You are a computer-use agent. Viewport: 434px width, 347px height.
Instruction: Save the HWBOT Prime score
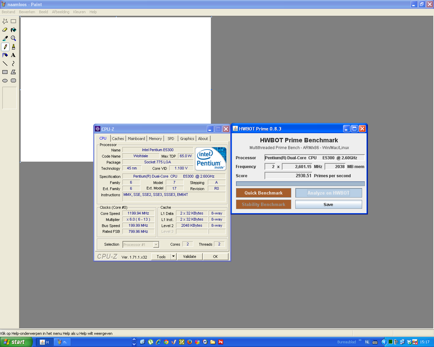[329, 204]
